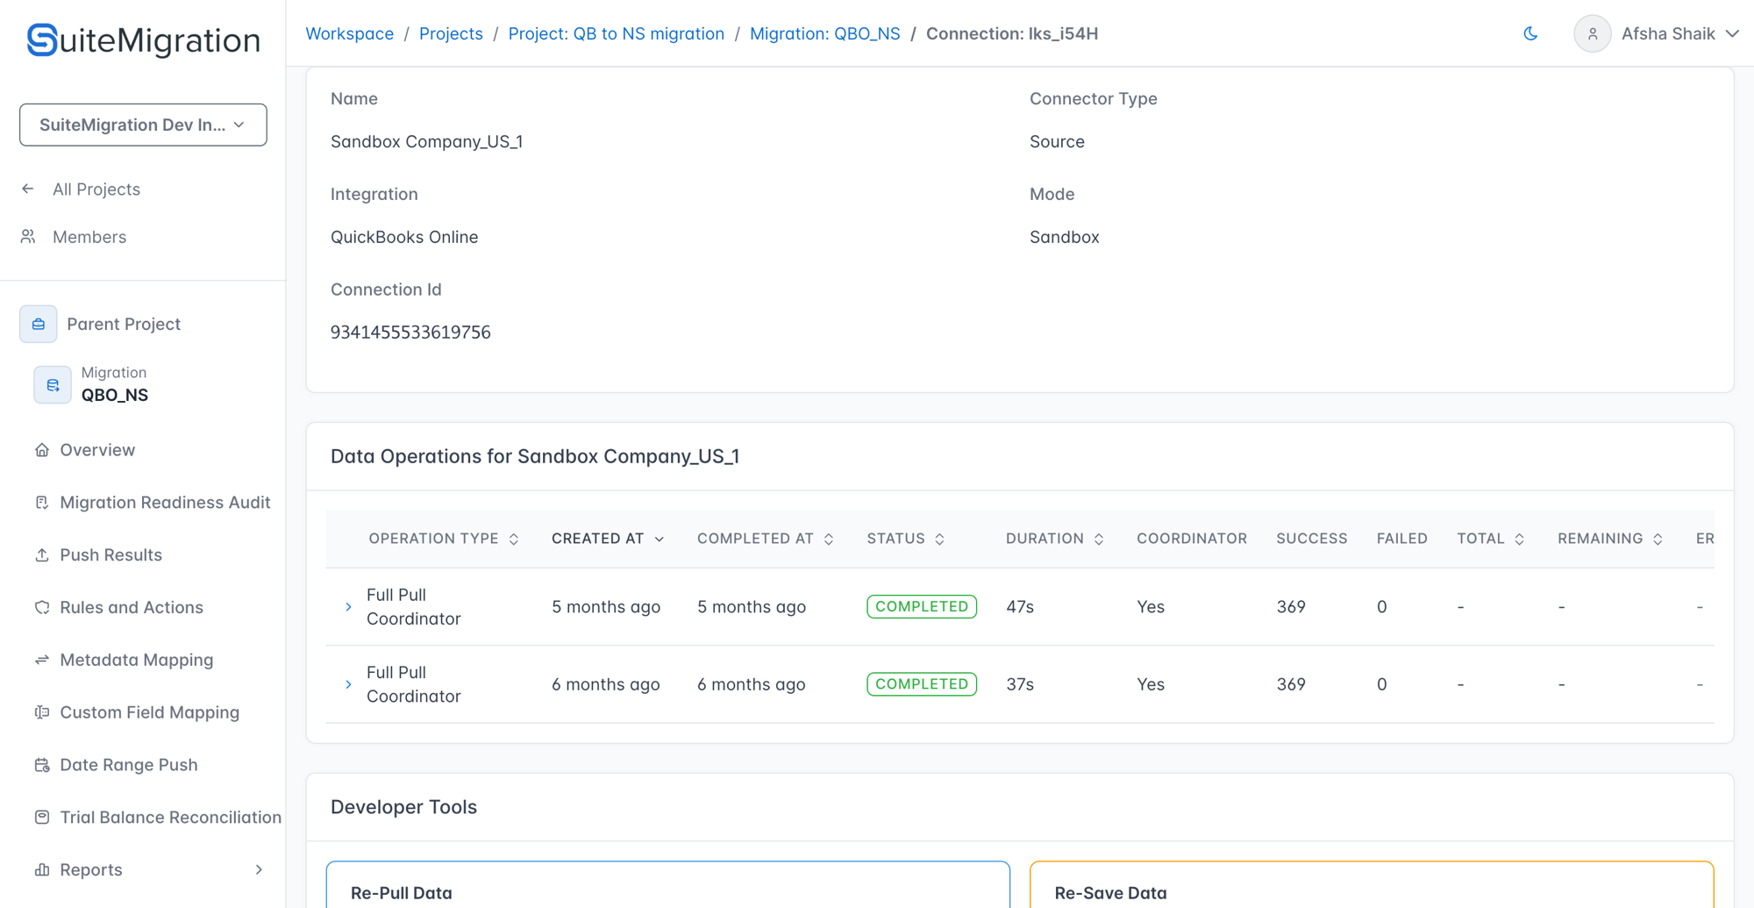Screen dimensions: 1754x908
Task: Open Project: QB to NS migration breadcrumb
Action: [617, 33]
